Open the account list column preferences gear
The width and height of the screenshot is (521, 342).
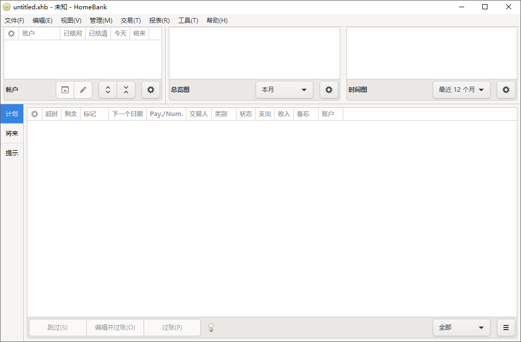pyautogui.click(x=11, y=33)
